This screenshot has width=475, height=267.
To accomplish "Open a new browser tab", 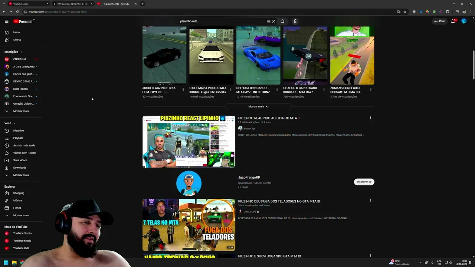I will 142,4.
